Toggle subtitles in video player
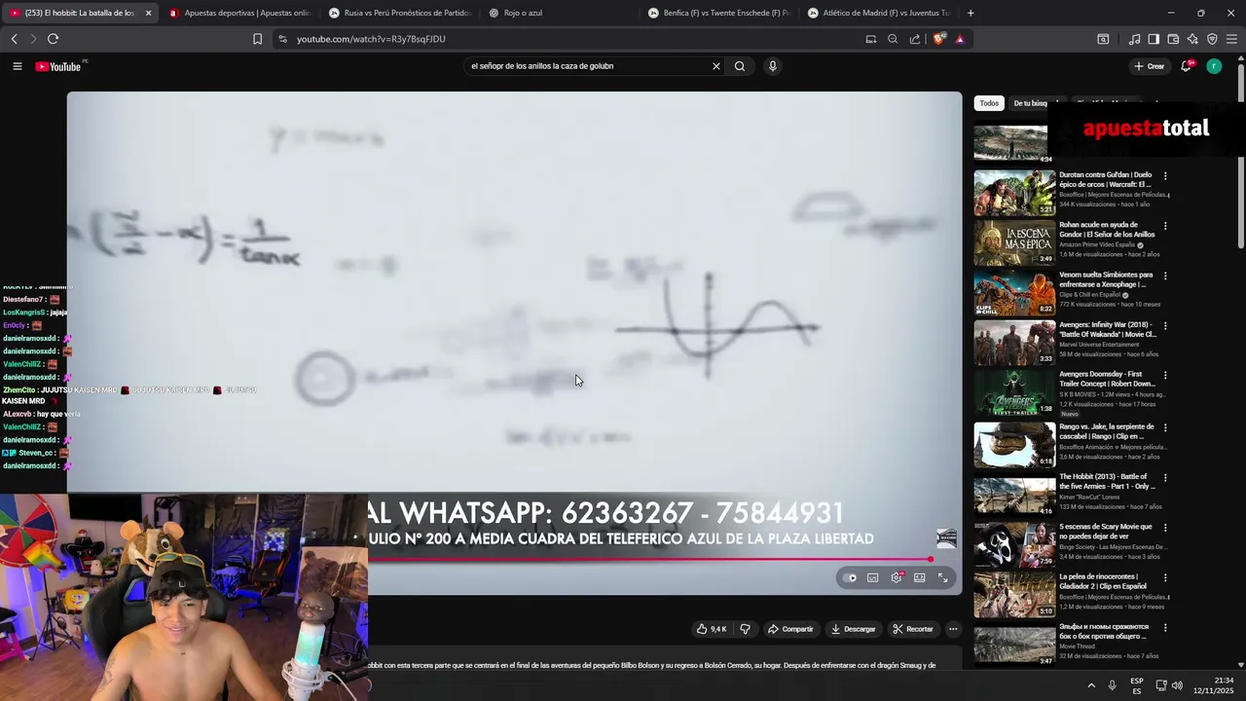Viewport: 1246px width, 701px height. (x=873, y=577)
